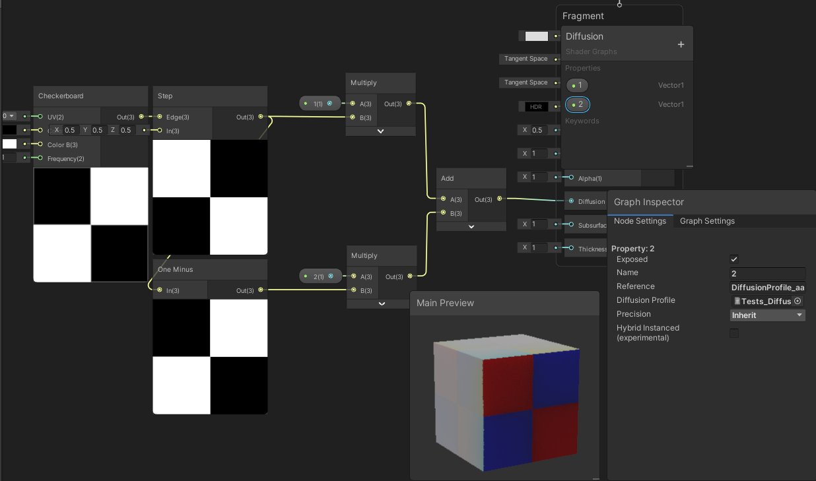Select the Node Settings tab
The height and width of the screenshot is (481, 816).
(x=640, y=221)
